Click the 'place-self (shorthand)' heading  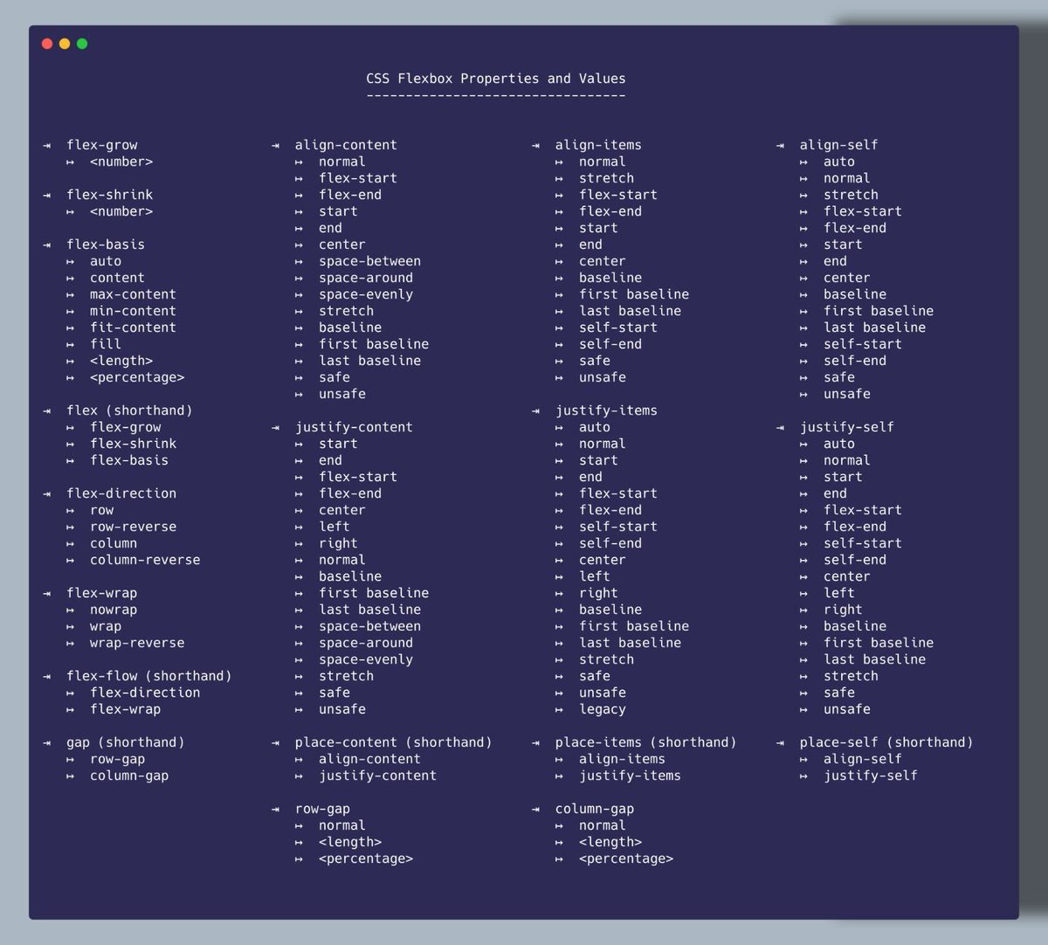pos(886,742)
